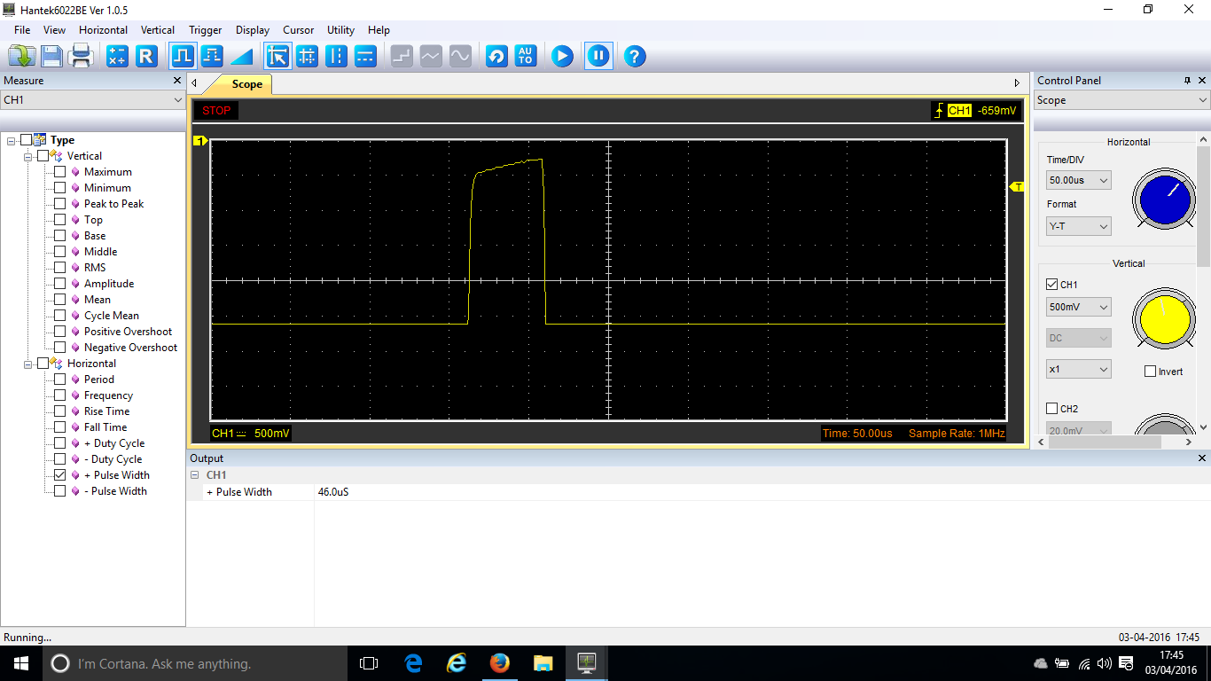Open the Math calculation tool icon
Image resolution: width=1211 pixels, height=681 pixels.
117,57
